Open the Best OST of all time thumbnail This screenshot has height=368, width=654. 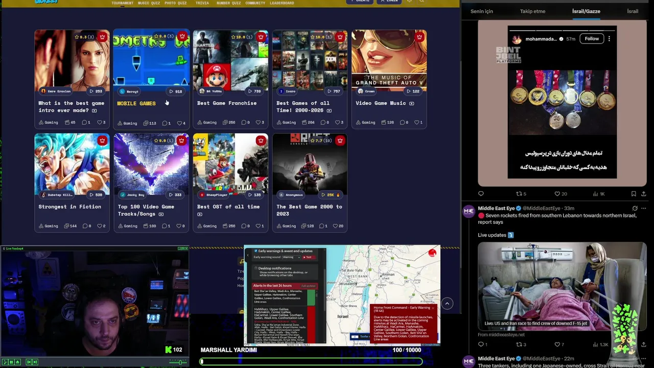point(230,164)
